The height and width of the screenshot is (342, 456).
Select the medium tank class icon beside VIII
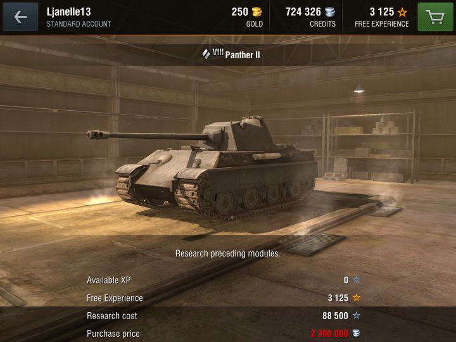pyautogui.click(x=206, y=54)
